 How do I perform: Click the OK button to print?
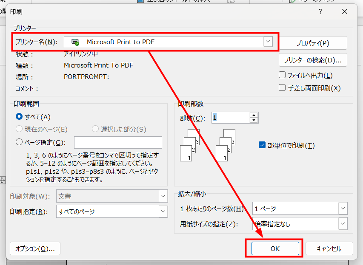pyautogui.click(x=275, y=248)
